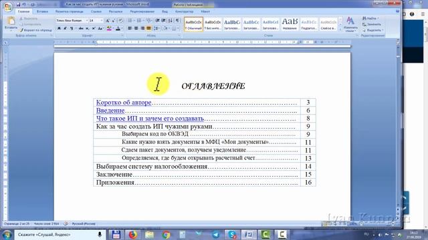The width and height of the screenshot is (428, 240).
Task: Toggle strikethrough formatting
Action: click(x=81, y=28)
